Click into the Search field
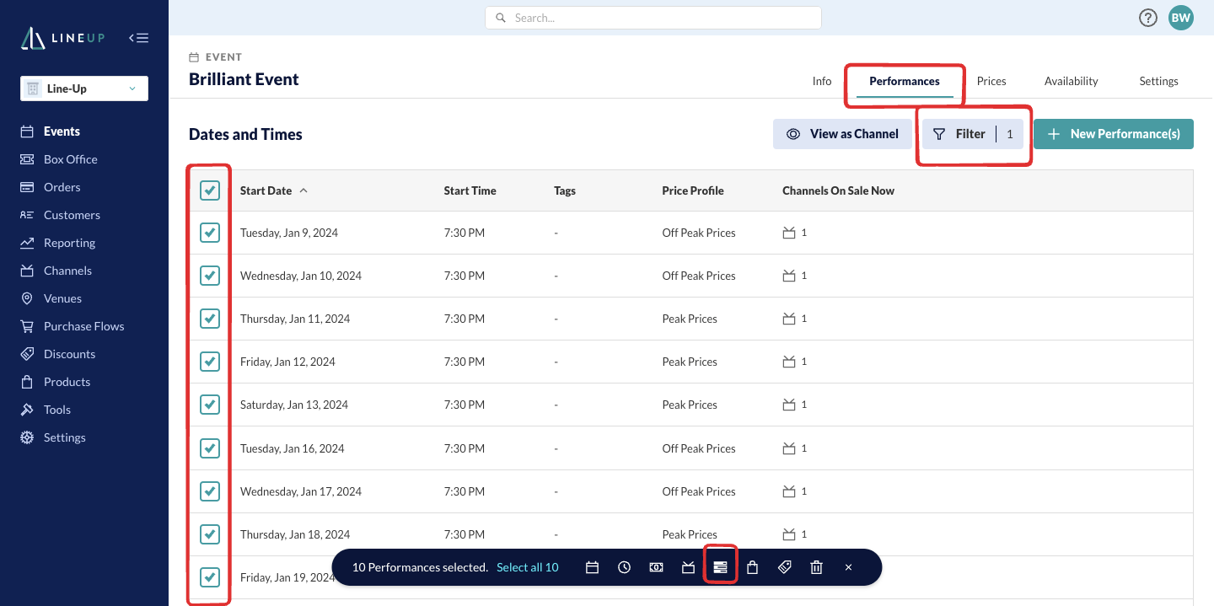Viewport: 1214px width, 606px height. (653, 18)
